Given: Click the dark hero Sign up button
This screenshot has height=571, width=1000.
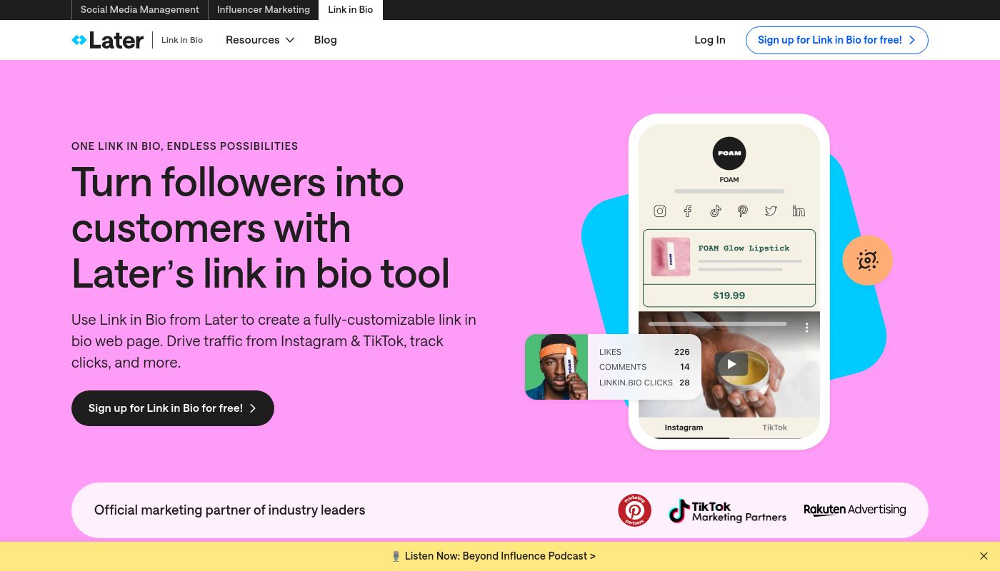Looking at the screenshot, I should 173,408.
